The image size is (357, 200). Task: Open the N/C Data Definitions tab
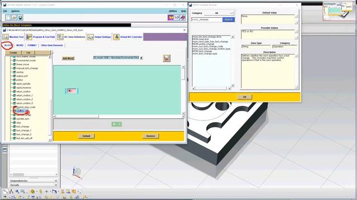pyautogui.click(x=71, y=37)
